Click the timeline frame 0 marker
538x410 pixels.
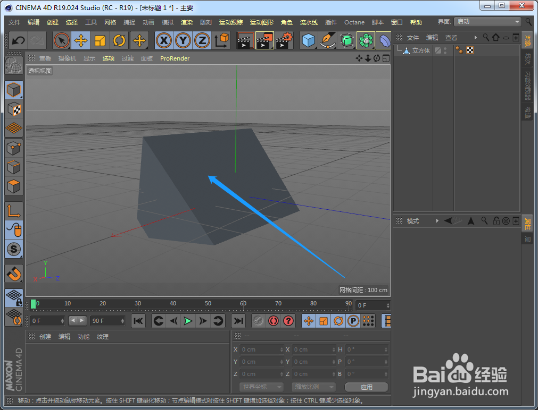pyautogui.click(x=34, y=304)
